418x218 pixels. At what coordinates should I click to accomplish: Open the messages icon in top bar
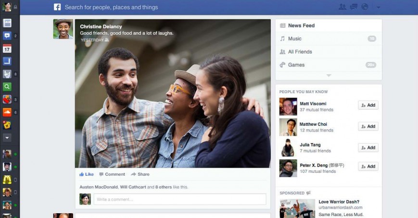pyautogui.click(x=354, y=7)
